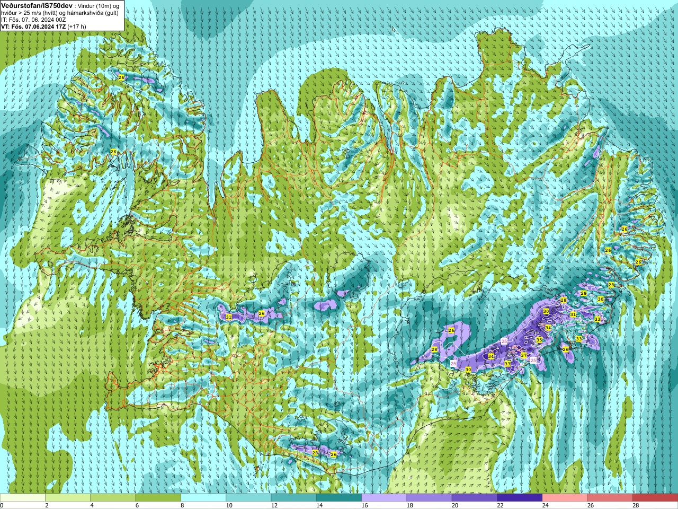Pick the salmon 26–28 legend swatch
This screenshot has height=509, width=678.
click(x=610, y=498)
